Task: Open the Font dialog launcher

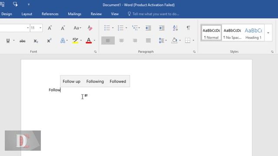Action: (95, 52)
